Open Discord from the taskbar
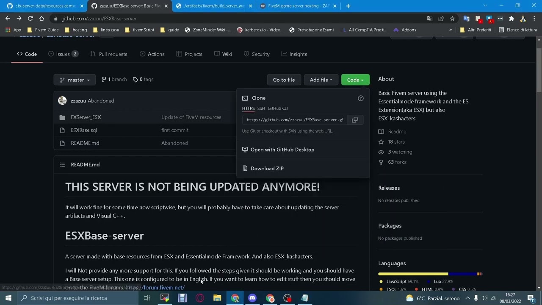This screenshot has width=542, height=305. tap(252, 298)
